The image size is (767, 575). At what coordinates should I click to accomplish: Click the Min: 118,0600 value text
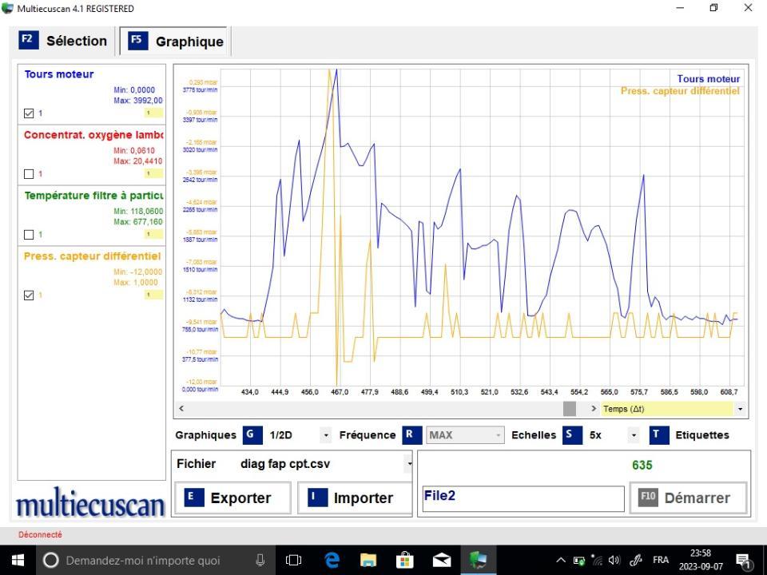(138, 211)
